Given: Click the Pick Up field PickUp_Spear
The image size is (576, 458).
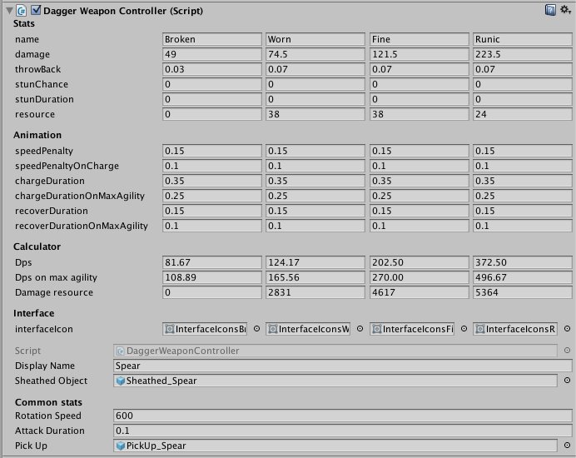Looking at the screenshot, I should (335, 446).
